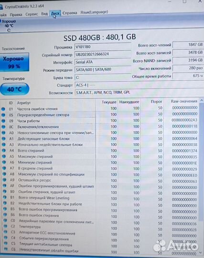
Task: Click the Прошивка field V1011B0
Action: (103, 47)
